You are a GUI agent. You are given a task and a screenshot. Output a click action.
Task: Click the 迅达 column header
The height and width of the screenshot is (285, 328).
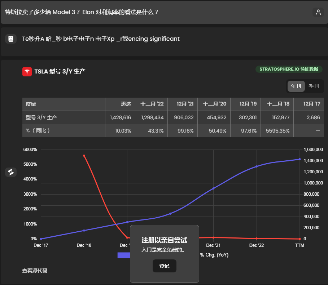(x=126, y=104)
